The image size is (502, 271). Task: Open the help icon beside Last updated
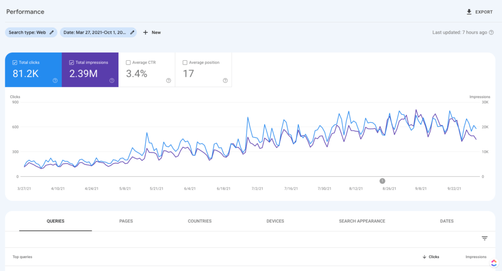(491, 32)
